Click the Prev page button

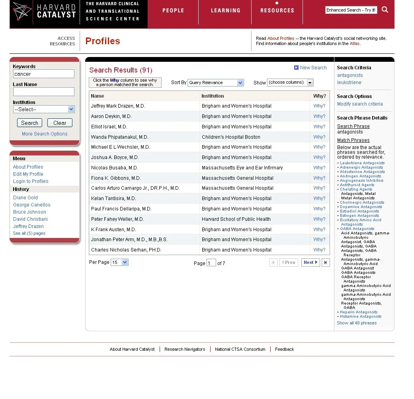[x=288, y=263]
